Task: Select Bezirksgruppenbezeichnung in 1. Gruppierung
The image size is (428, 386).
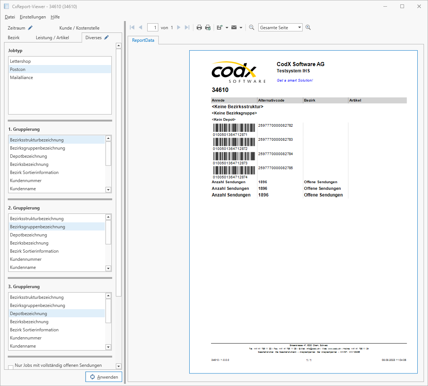Action: [x=57, y=148]
